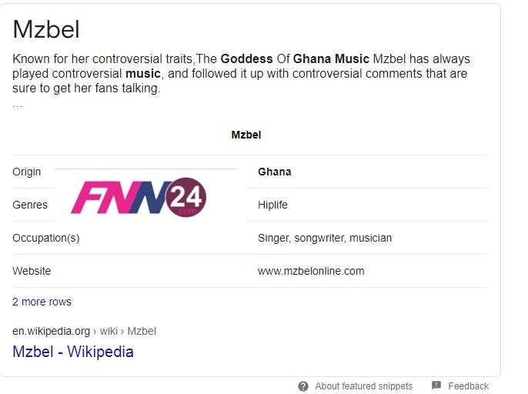Click the "Origin" row label

pyautogui.click(x=27, y=172)
